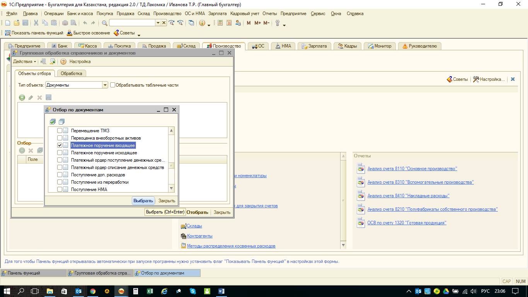The width and height of the screenshot is (528, 297).
Task: Click the Find next icon in the main toolbar
Action: (171, 23)
